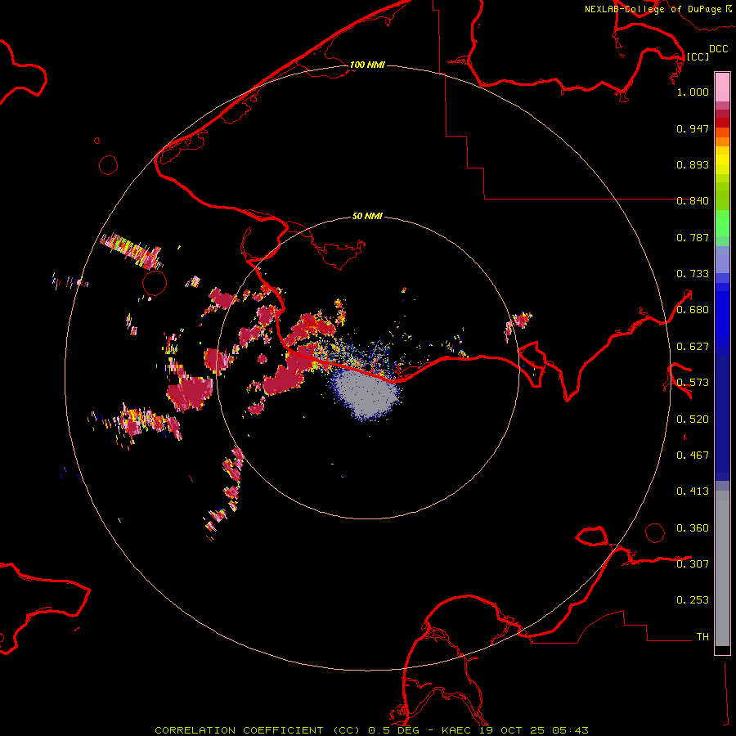Click the 100 NMI range ring label
This screenshot has height=736, width=736.
click(x=367, y=65)
